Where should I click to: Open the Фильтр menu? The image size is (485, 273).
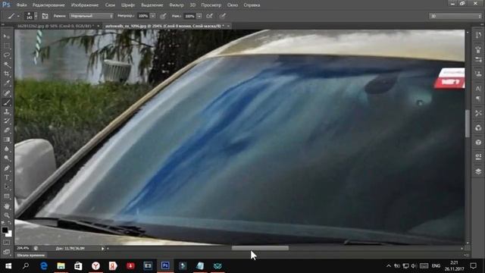[x=177, y=5]
